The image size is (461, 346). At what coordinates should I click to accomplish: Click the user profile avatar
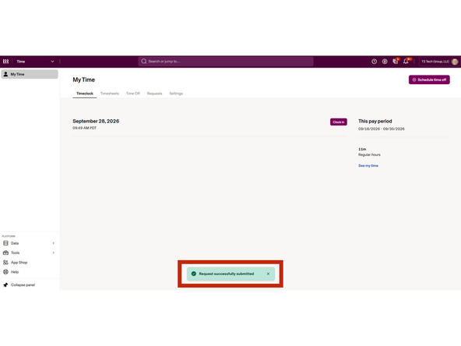pos(455,62)
